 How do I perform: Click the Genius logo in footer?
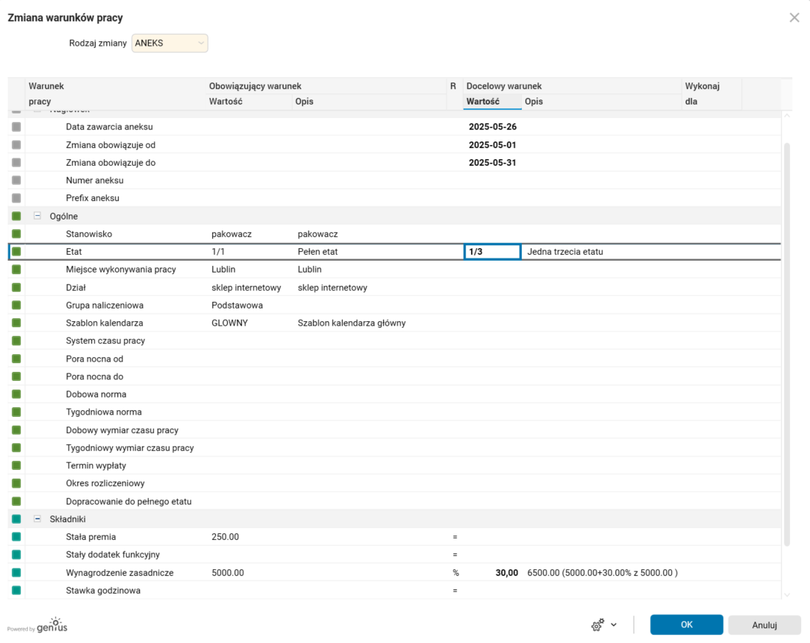[53, 625]
